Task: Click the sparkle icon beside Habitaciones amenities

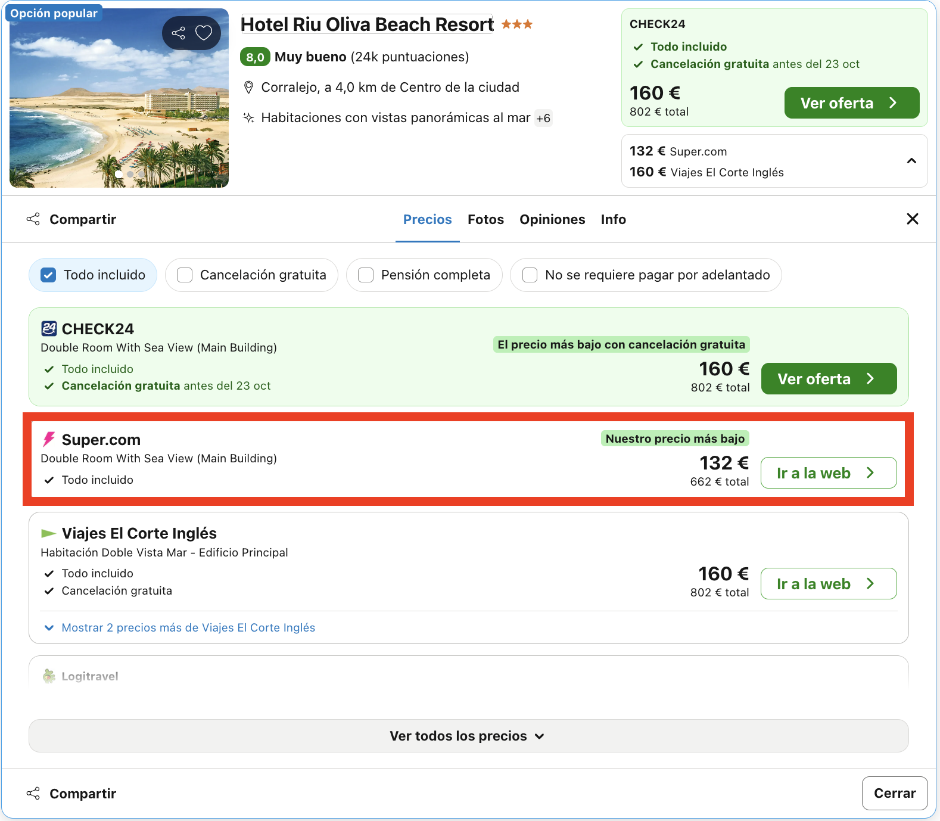Action: (x=249, y=117)
